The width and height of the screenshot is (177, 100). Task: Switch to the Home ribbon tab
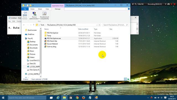[32, 9]
